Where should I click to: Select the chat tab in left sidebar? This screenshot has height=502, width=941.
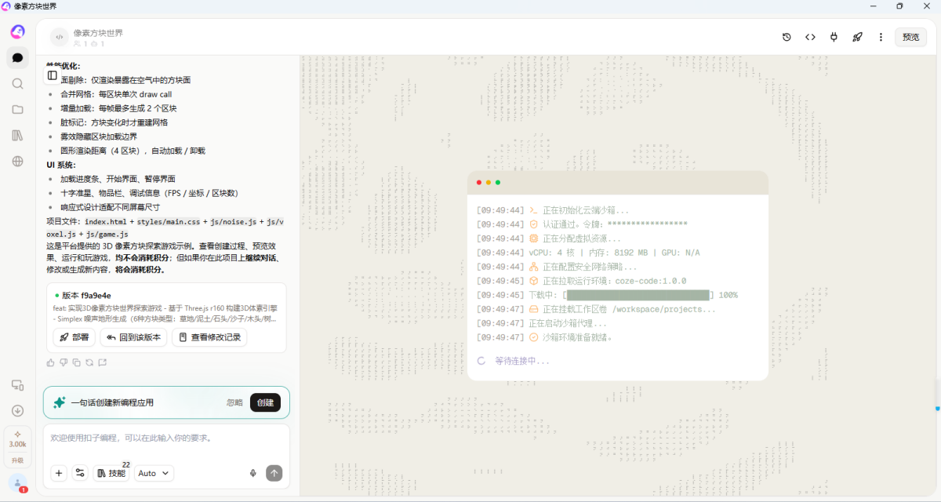17,57
